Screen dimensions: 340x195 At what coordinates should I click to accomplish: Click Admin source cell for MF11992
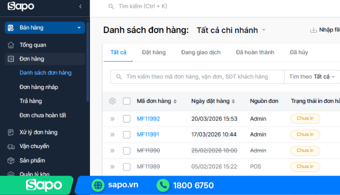258,119
